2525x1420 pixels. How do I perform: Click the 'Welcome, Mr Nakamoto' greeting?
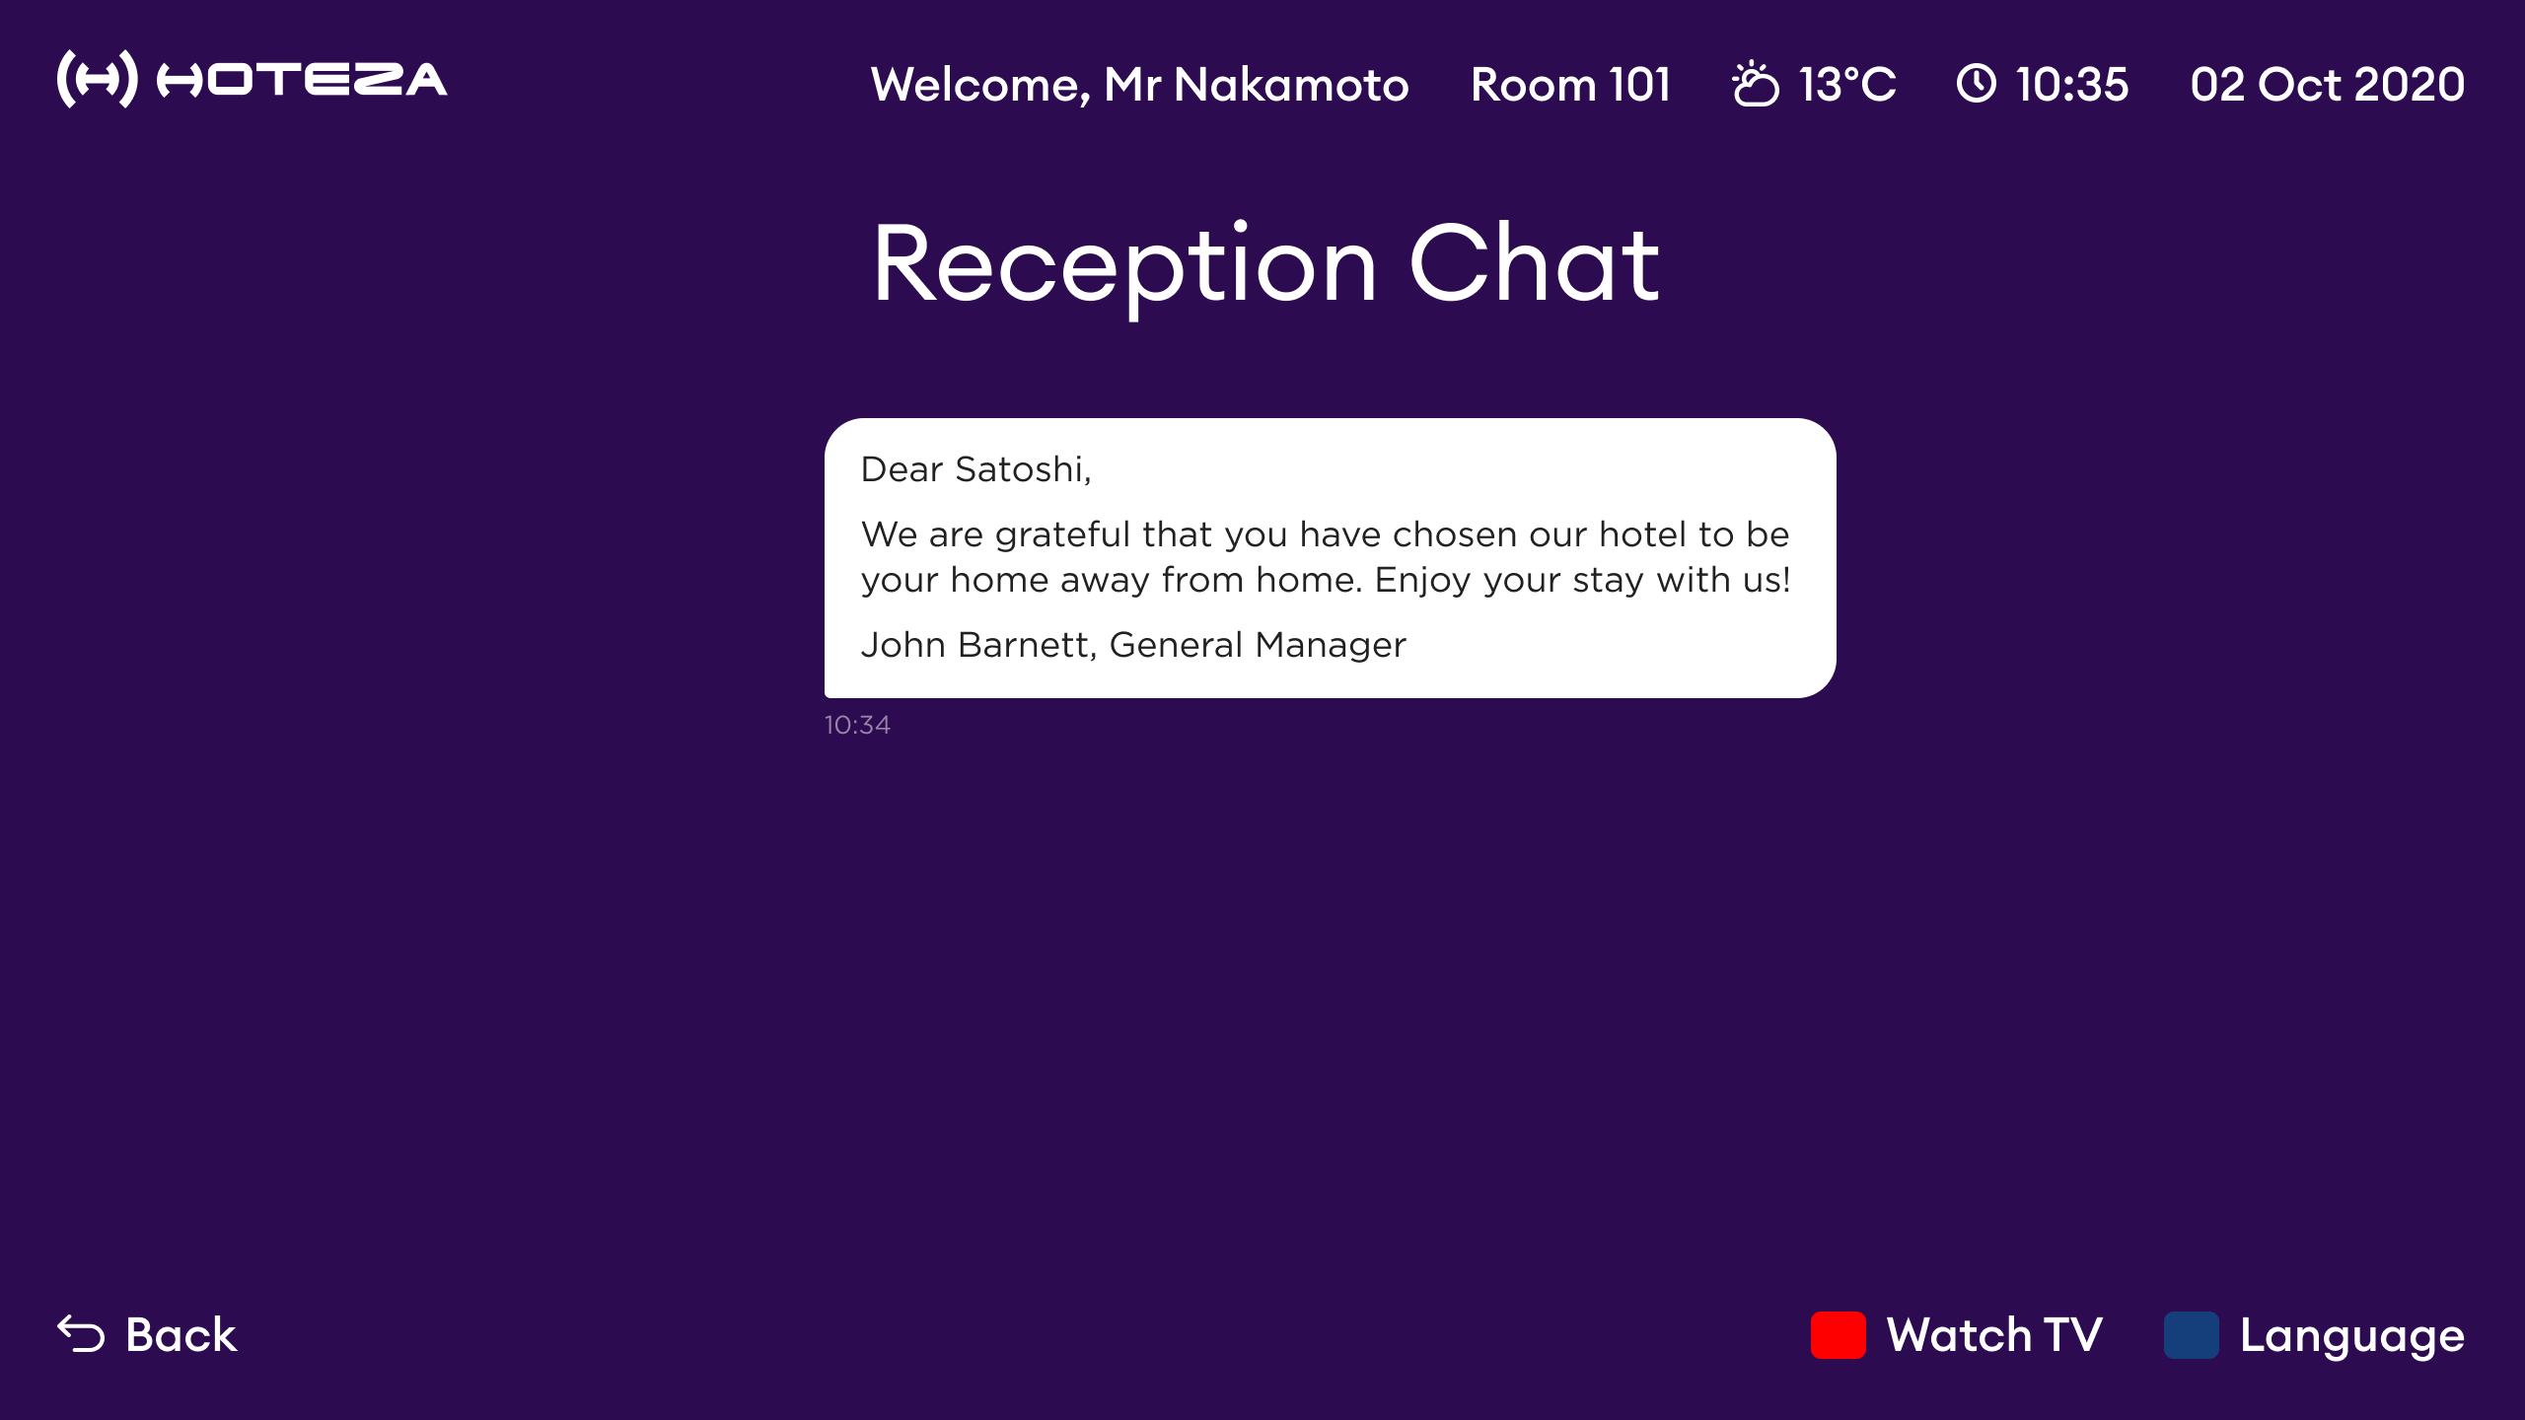click(1140, 85)
